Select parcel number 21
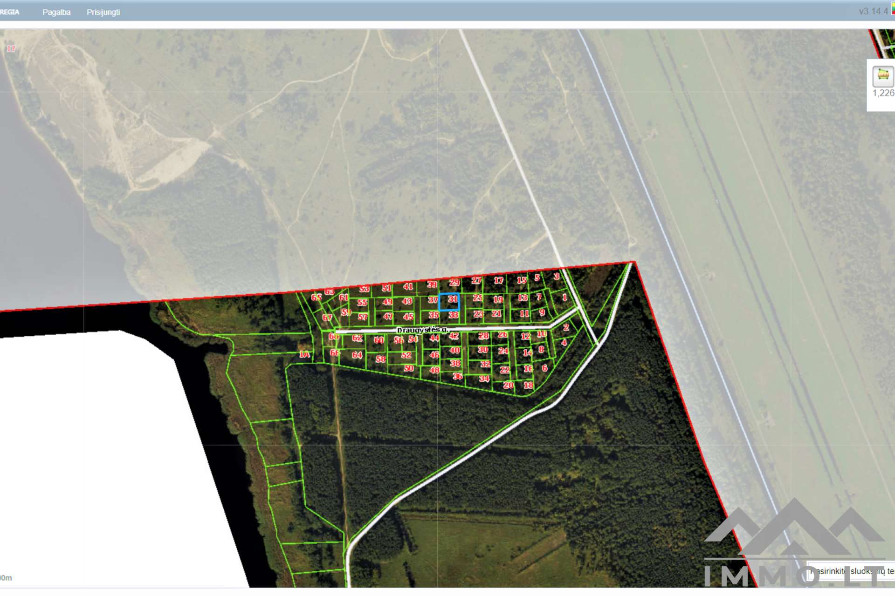Image resolution: width=895 pixels, height=596 pixels. coord(496,314)
